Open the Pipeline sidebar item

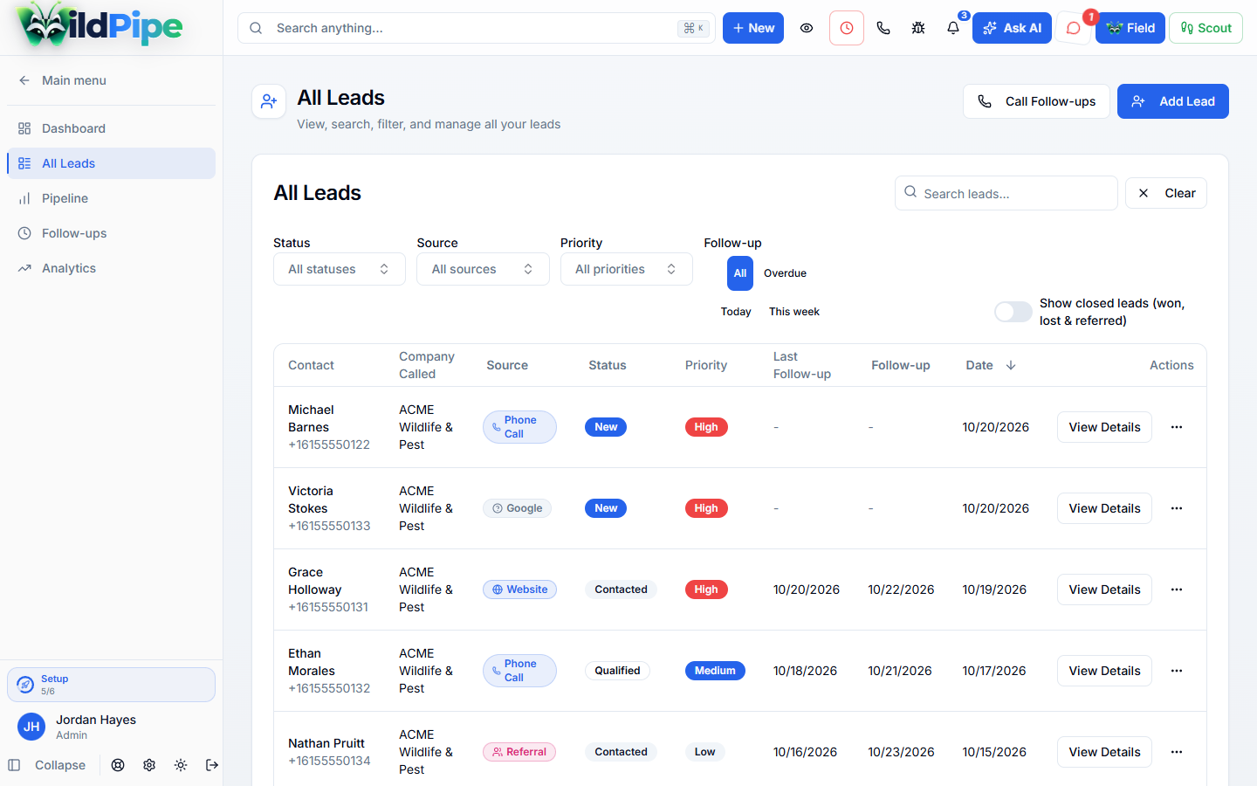[x=112, y=198]
